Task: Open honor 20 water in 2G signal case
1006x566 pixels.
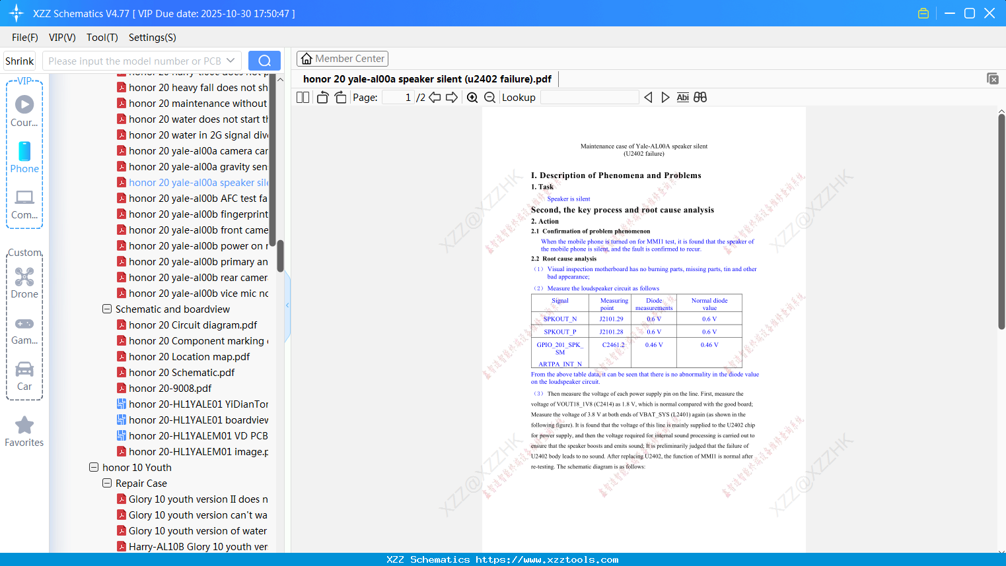Action: point(192,135)
